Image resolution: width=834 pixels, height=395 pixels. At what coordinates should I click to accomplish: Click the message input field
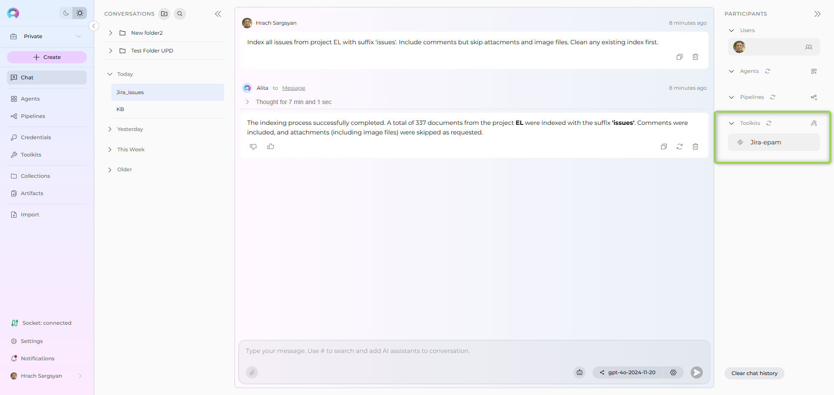(x=473, y=351)
